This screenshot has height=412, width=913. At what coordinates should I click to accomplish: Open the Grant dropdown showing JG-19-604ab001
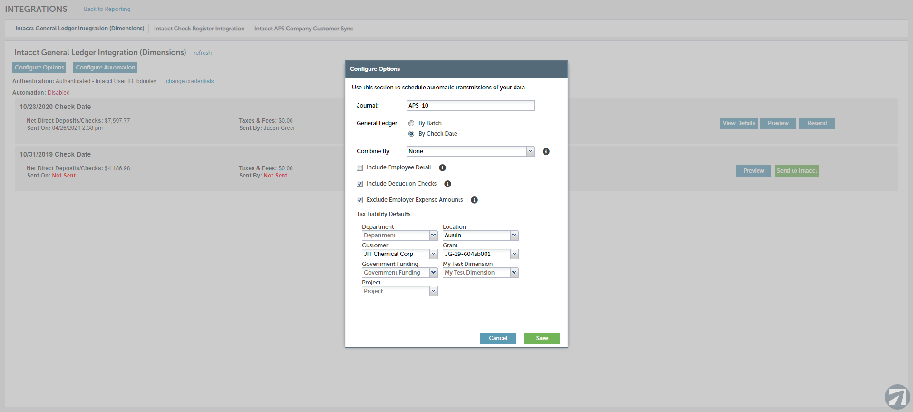click(480, 254)
